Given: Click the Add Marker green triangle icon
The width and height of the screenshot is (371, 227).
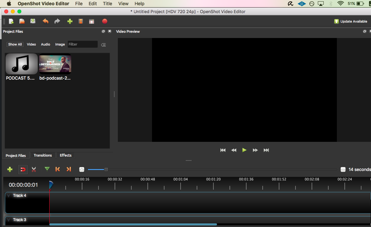Looking at the screenshot, I should [x=47, y=169].
